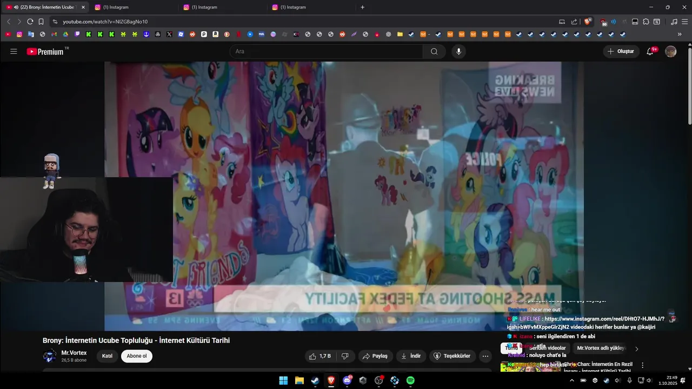The image size is (692, 389).
Task: Open the Instagram bookmark in bookmarks bar
Action: [19, 34]
